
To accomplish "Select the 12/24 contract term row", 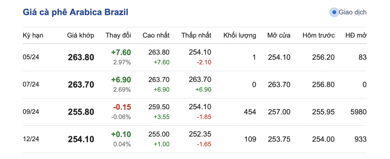I will click(x=31, y=139).
